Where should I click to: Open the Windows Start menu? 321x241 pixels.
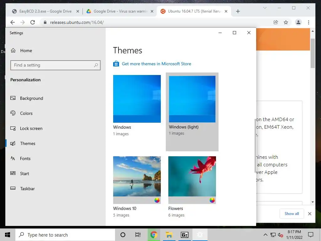pyautogui.click(x=8, y=235)
